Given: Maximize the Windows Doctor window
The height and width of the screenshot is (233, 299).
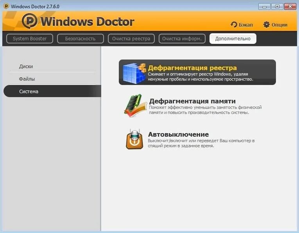Looking at the screenshot, I should tap(277, 7).
